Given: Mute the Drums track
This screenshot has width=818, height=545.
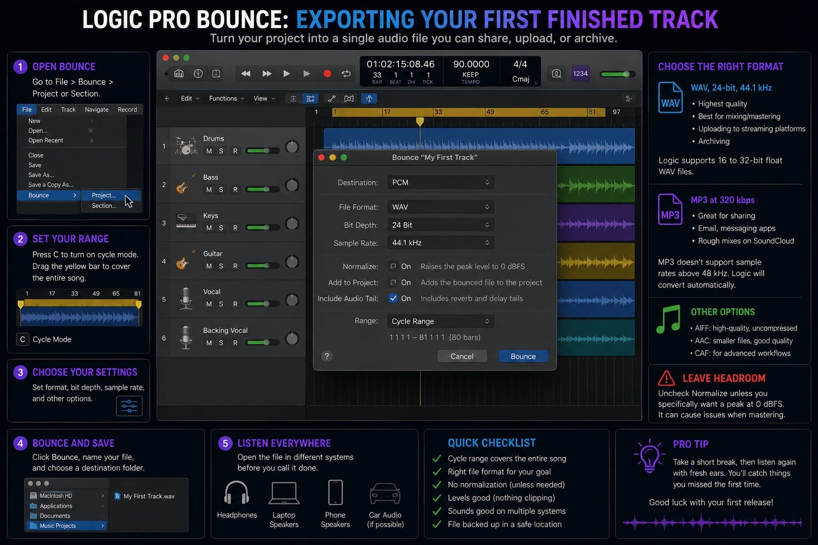Looking at the screenshot, I should (x=209, y=151).
